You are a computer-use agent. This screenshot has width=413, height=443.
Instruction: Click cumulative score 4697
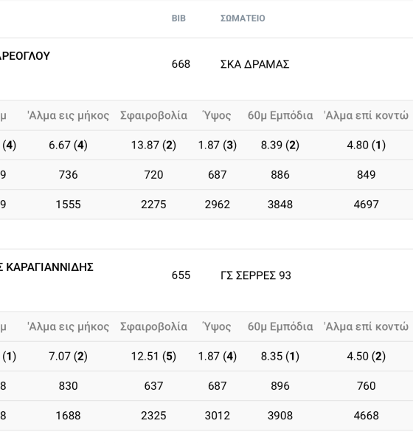pyautogui.click(x=366, y=205)
